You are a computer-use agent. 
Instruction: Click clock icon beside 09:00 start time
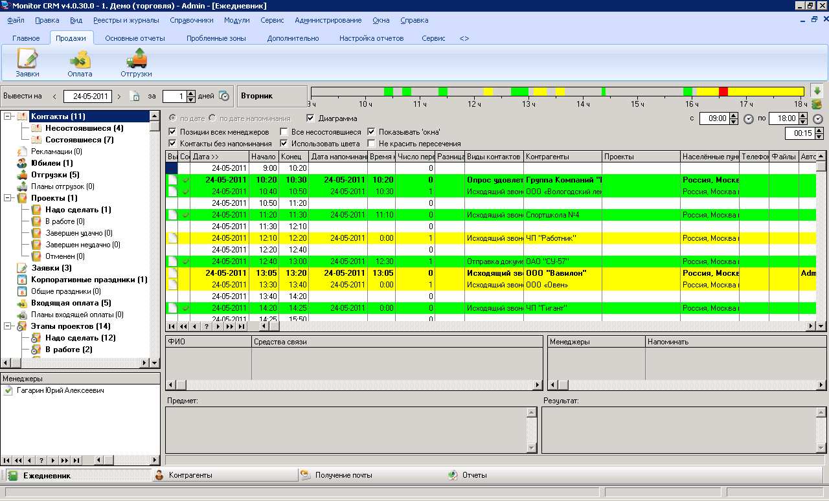pos(749,119)
